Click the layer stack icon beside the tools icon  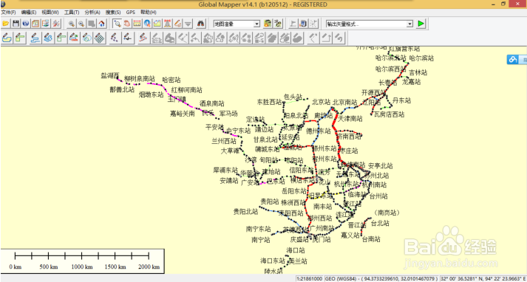tap(46, 24)
